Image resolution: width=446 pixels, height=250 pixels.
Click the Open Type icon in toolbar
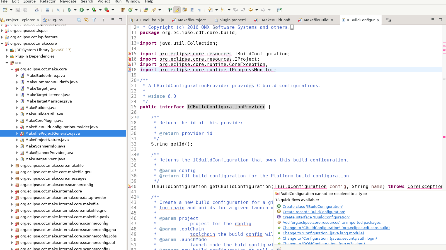tap(146, 10)
